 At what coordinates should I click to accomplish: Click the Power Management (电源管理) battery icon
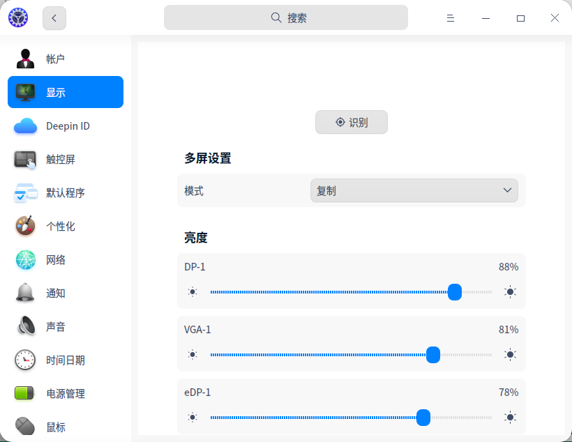[x=26, y=394]
